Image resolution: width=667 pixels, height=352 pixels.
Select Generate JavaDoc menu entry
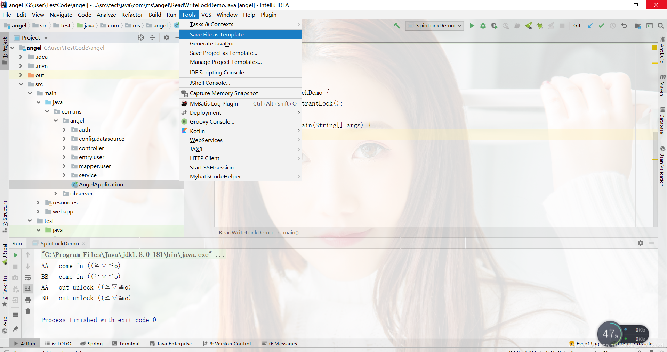(240, 43)
